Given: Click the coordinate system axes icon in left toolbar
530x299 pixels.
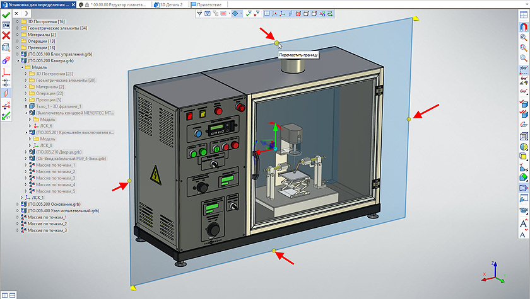Looking at the screenshot, I should pyautogui.click(x=6, y=71).
